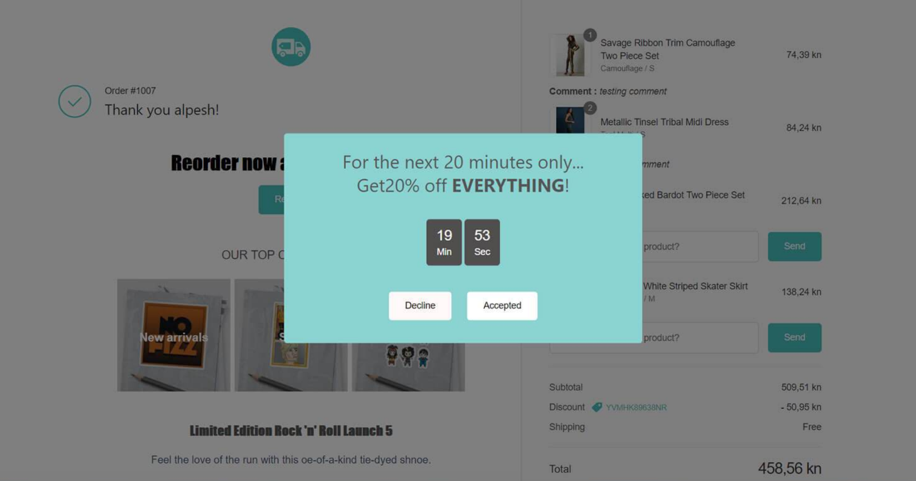The image size is (916, 481).
Task: Click the quantity badge on Savage Ribbon item
Action: coord(590,35)
